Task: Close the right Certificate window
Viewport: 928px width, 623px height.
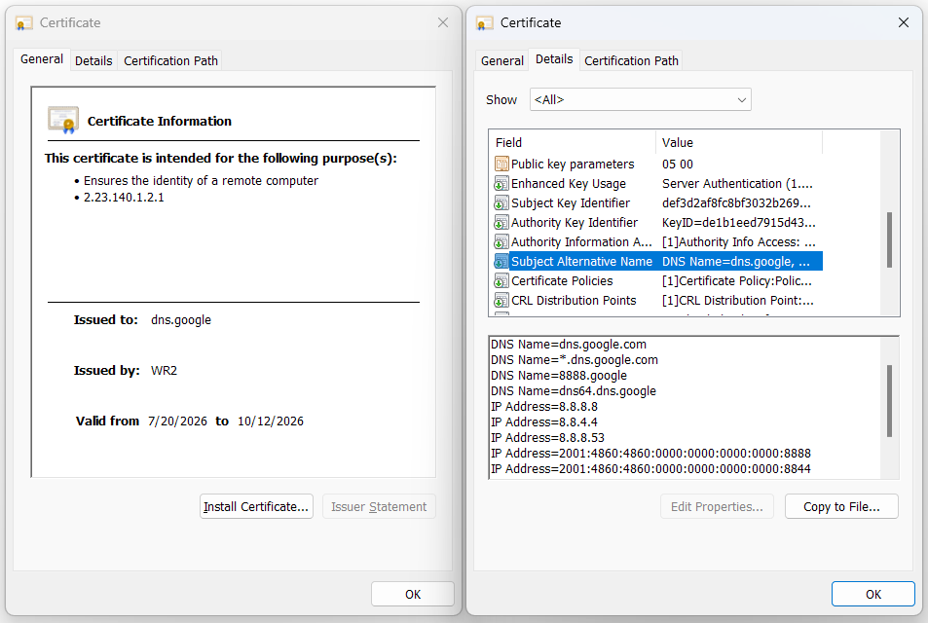Action: pos(903,22)
